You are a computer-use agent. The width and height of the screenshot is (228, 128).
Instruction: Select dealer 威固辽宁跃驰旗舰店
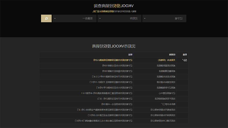click(166, 88)
